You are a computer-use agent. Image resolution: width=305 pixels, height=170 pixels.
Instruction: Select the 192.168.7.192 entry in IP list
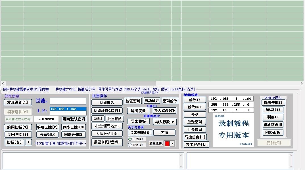click(68, 109)
